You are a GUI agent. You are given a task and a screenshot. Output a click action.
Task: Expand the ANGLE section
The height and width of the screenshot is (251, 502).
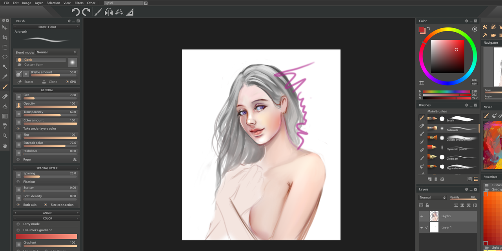[x=47, y=213]
